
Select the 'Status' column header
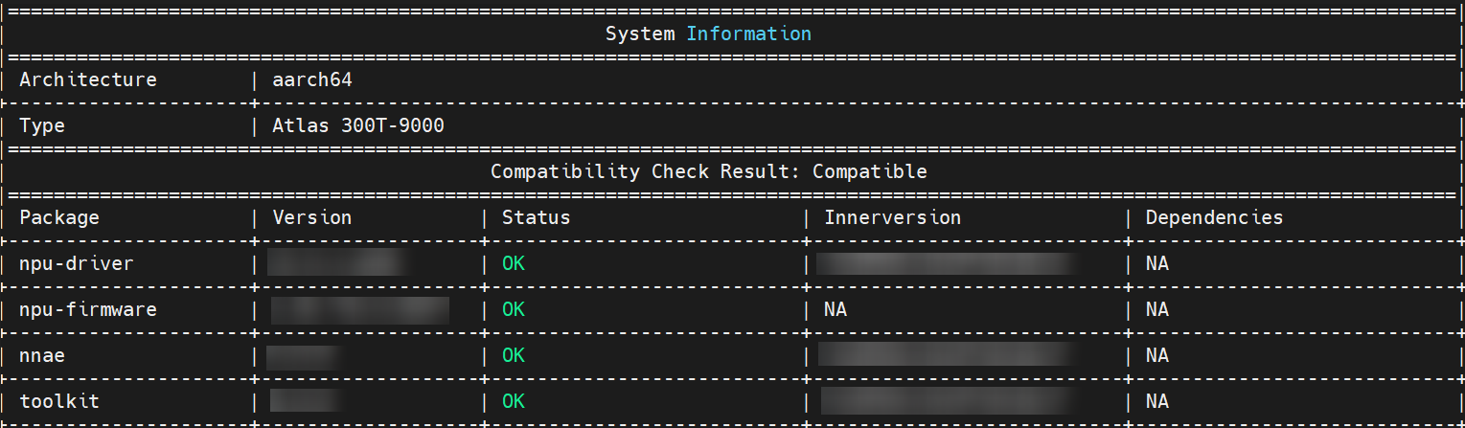(537, 217)
